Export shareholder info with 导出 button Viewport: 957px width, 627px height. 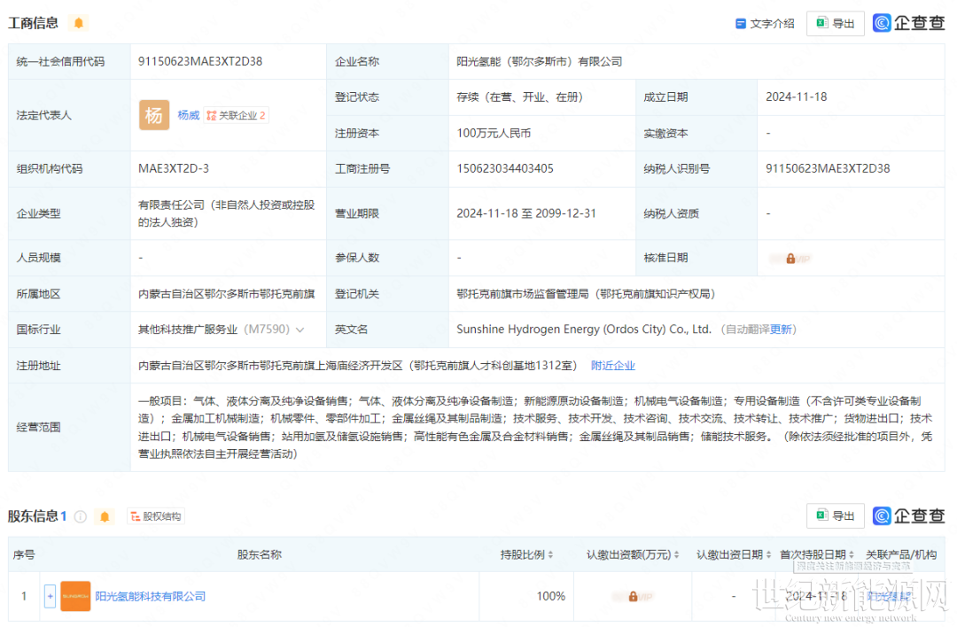coord(835,516)
